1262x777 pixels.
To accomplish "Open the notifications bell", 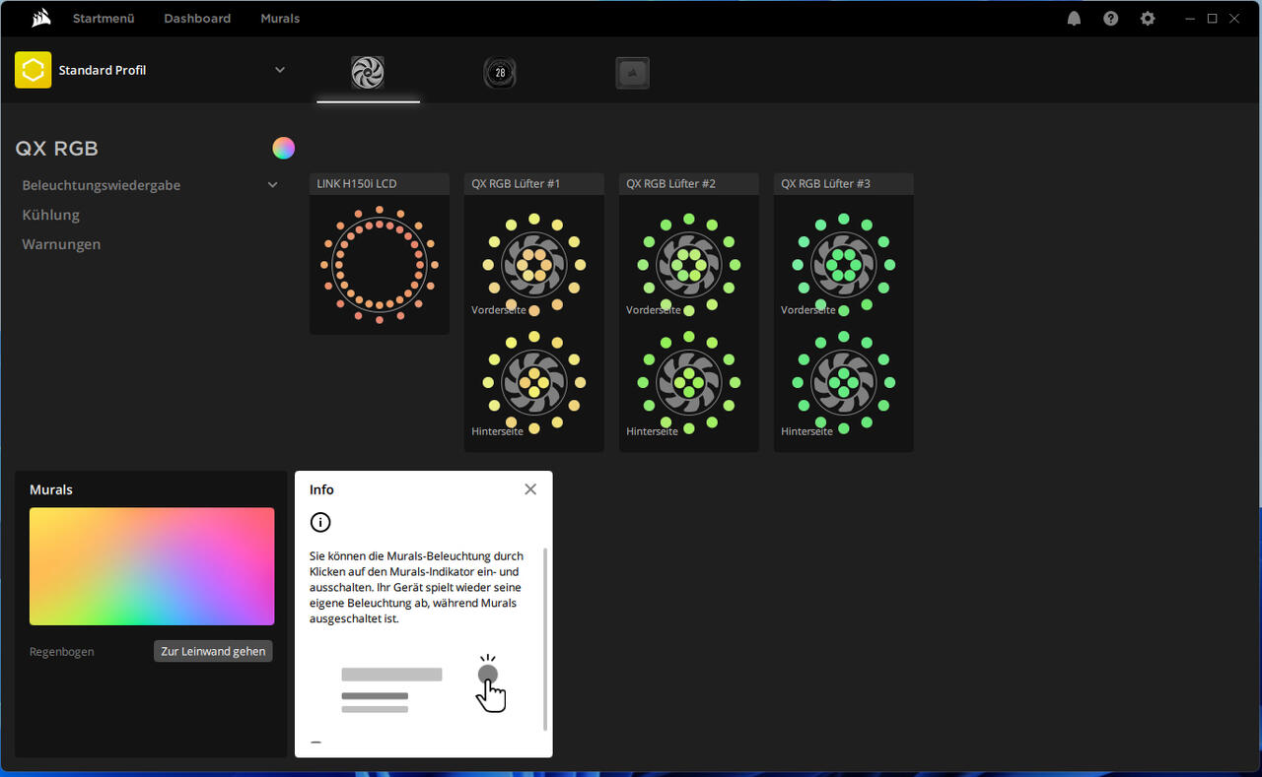I will coord(1074,19).
